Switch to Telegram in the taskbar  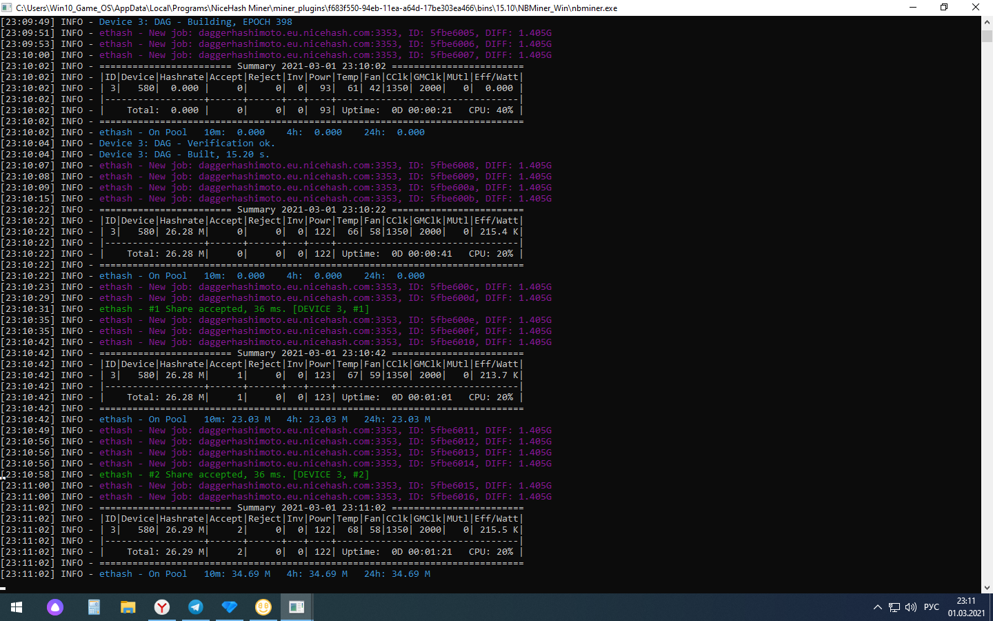click(196, 607)
